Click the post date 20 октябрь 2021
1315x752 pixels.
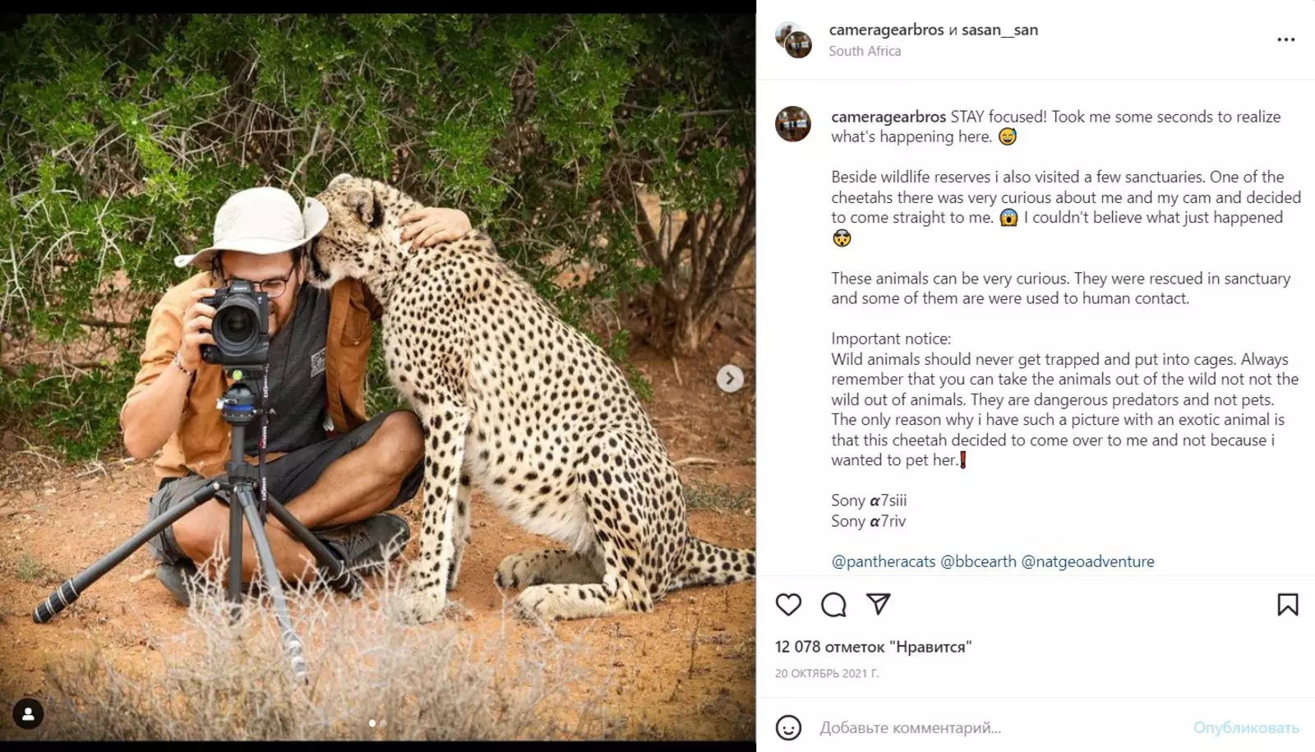coord(827,673)
